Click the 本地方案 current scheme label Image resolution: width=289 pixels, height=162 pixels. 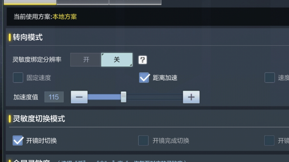coord(64,17)
